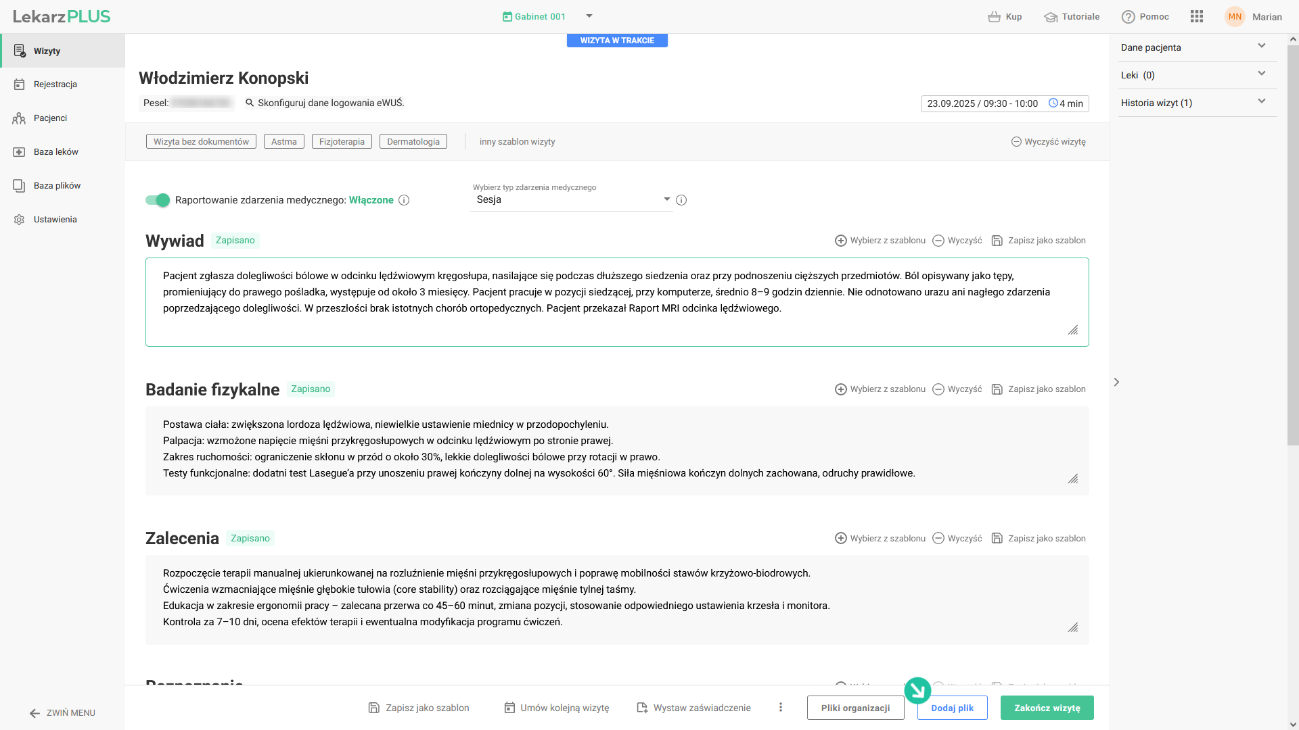This screenshot has width=1299, height=730.
Task: Open the Kup shopping basket icon
Action: 994,17
